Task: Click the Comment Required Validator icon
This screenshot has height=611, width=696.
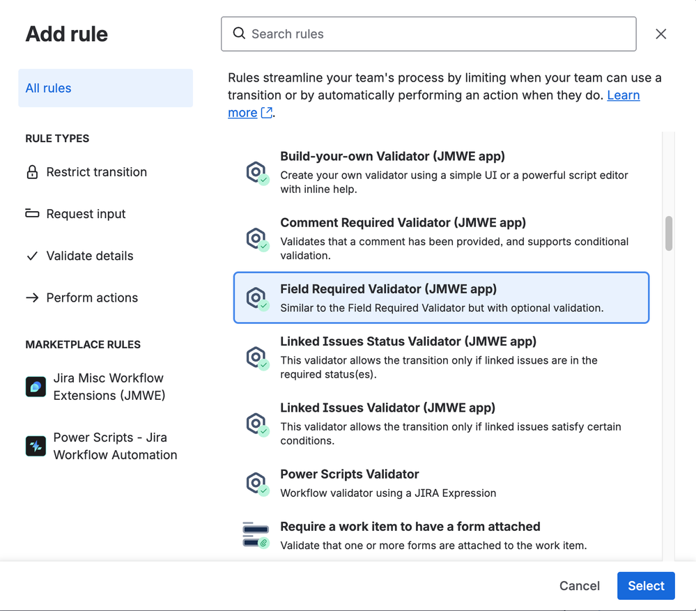Action: pos(257,239)
